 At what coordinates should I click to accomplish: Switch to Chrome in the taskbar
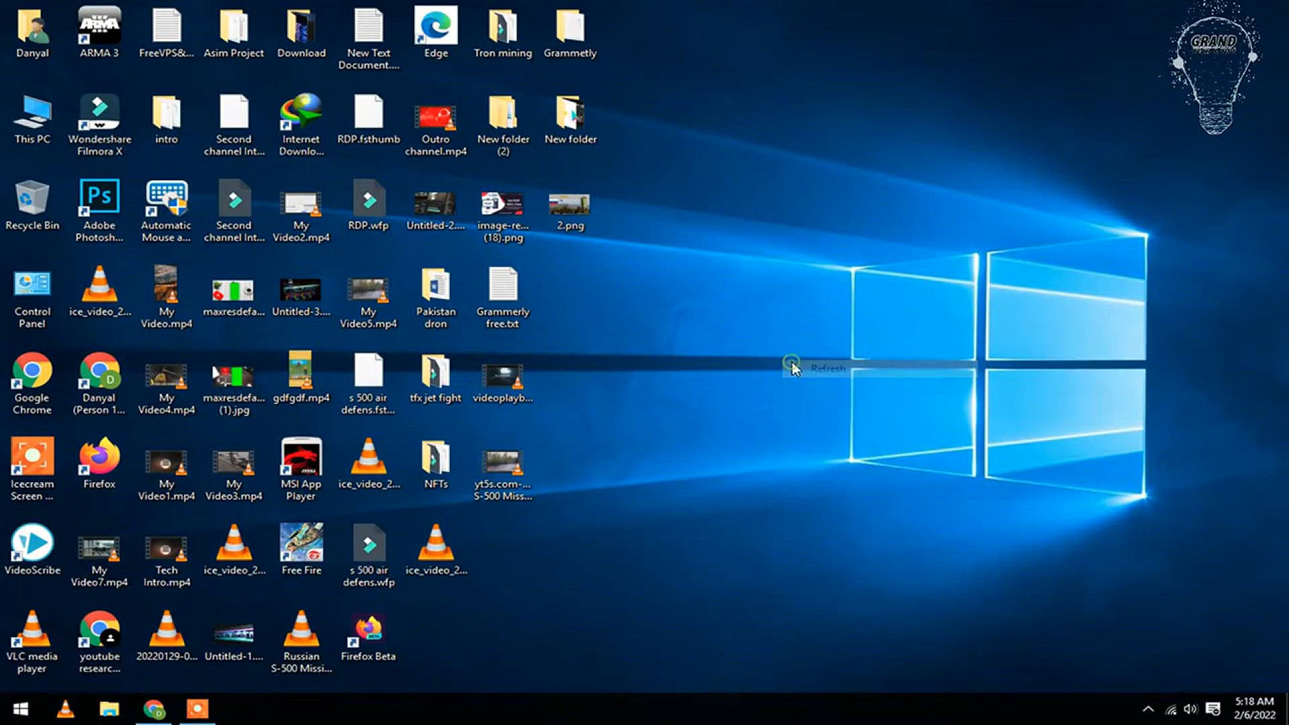click(x=154, y=709)
